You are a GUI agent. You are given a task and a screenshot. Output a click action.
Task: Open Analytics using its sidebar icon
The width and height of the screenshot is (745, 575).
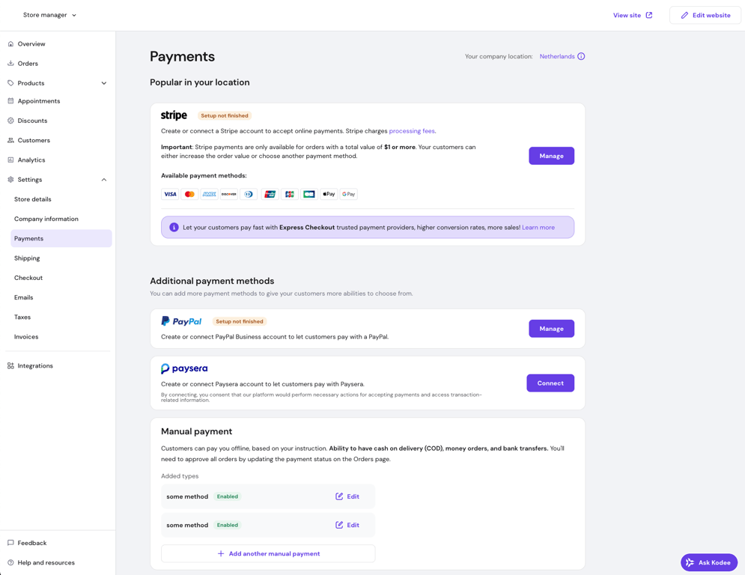click(x=11, y=159)
